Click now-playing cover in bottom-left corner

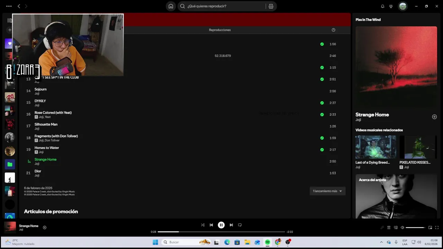(10, 227)
